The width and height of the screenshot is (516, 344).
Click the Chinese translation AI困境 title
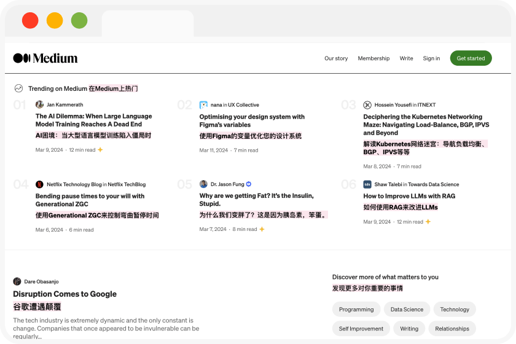[93, 135]
